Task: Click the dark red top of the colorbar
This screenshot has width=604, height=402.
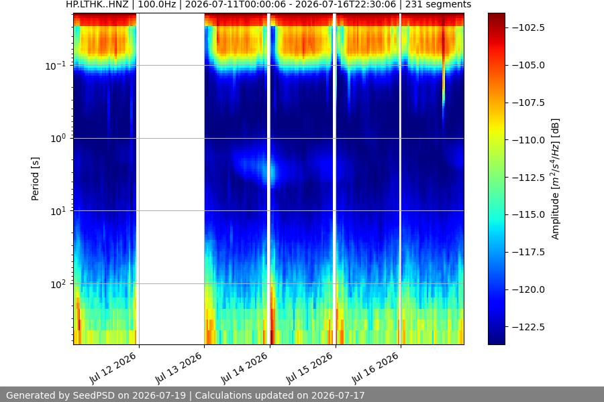Action: (x=496, y=19)
